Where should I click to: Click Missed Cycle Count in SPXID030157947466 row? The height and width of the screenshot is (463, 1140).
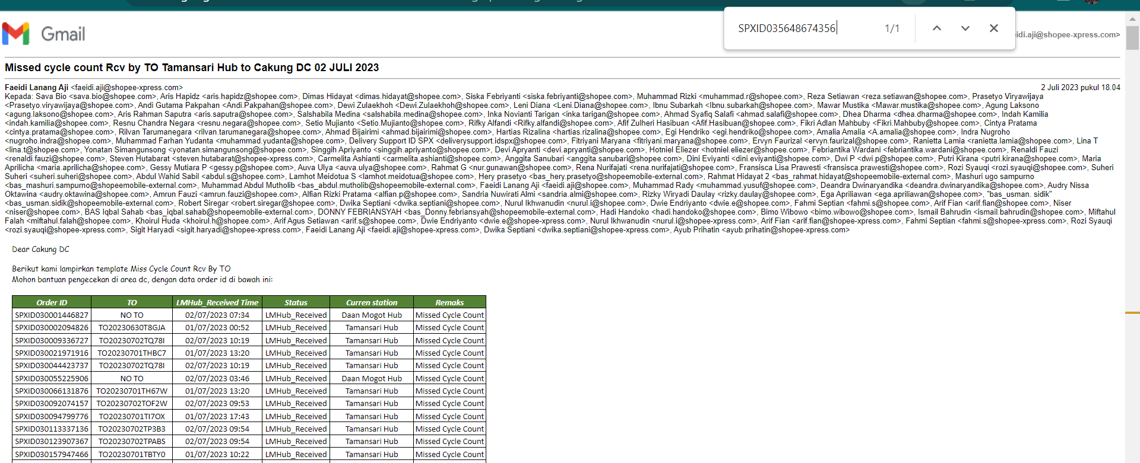[449, 455]
